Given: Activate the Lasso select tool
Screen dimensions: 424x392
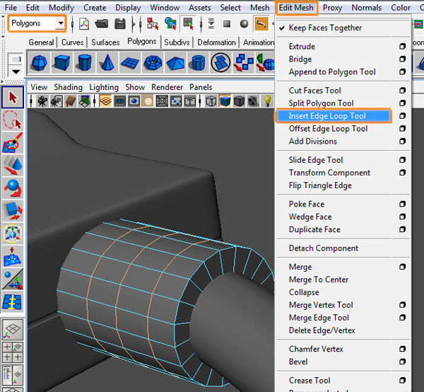Looking at the screenshot, I should pyautogui.click(x=13, y=120).
